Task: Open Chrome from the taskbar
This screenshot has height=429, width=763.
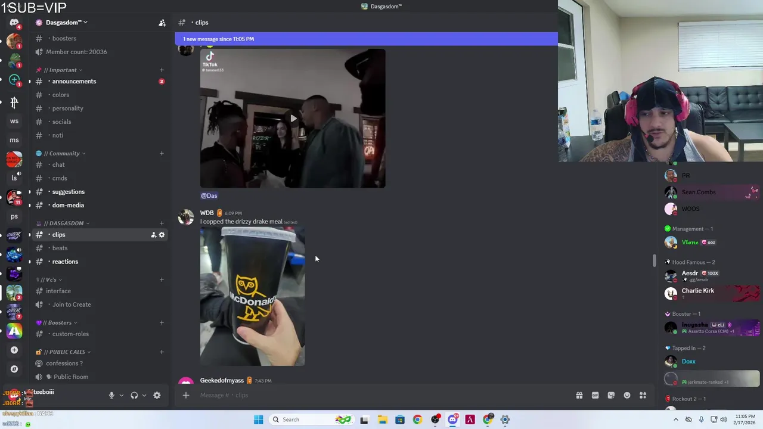Action: [x=417, y=419]
